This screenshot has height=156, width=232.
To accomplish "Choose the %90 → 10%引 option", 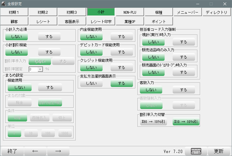I will click(153, 122).
